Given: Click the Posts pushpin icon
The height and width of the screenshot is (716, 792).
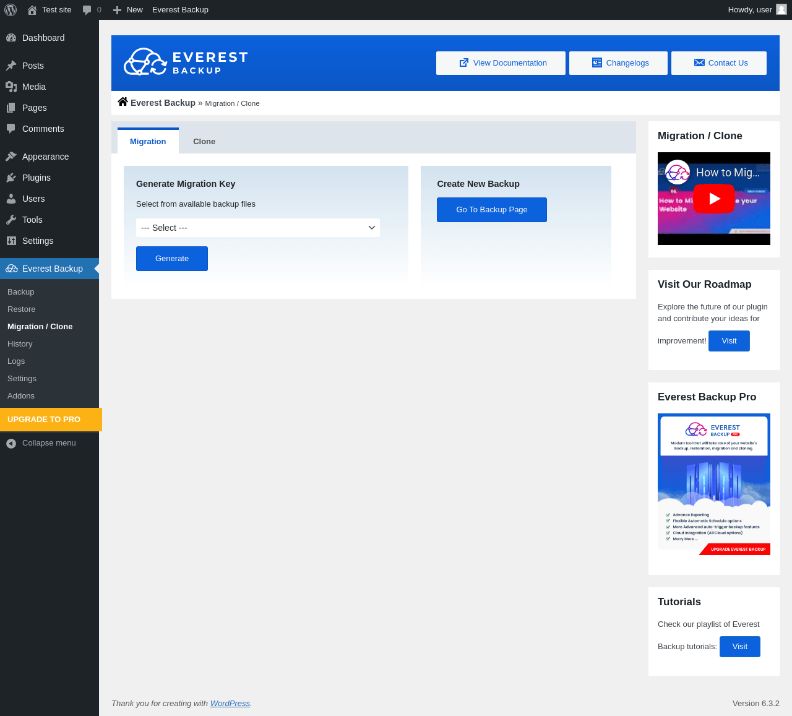Looking at the screenshot, I should (x=11, y=66).
